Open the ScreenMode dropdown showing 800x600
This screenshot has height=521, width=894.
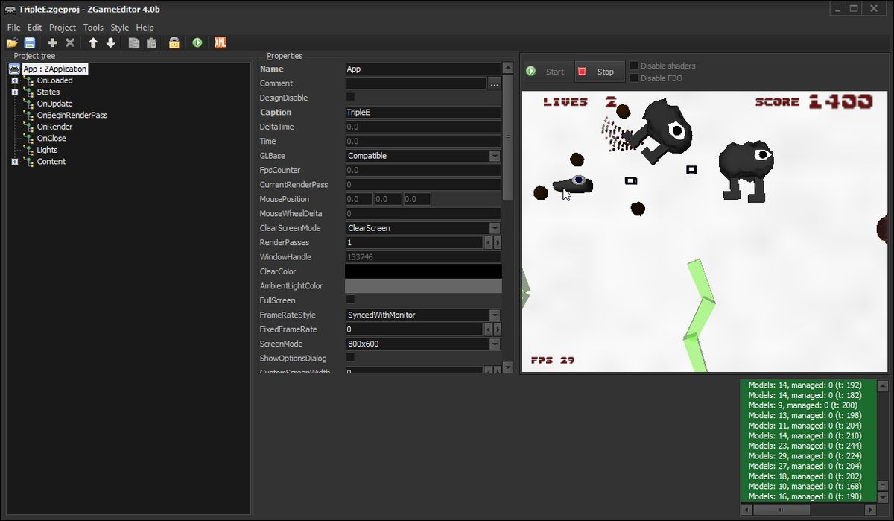(495, 344)
